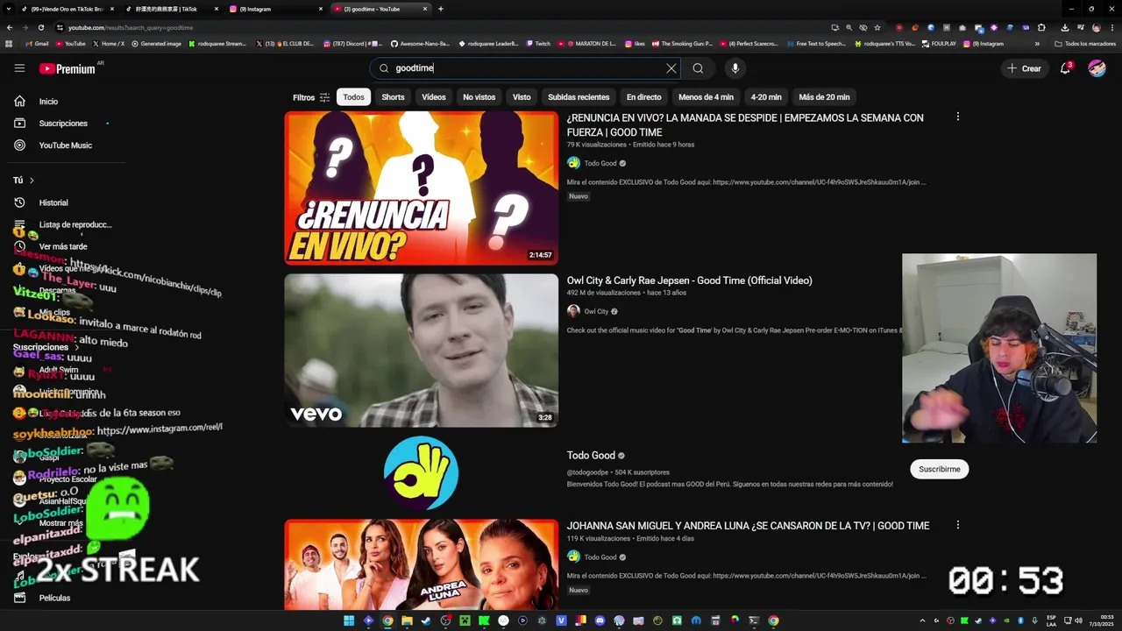
Task: Open Ver más tarde in the sidebar
Action: (63, 247)
